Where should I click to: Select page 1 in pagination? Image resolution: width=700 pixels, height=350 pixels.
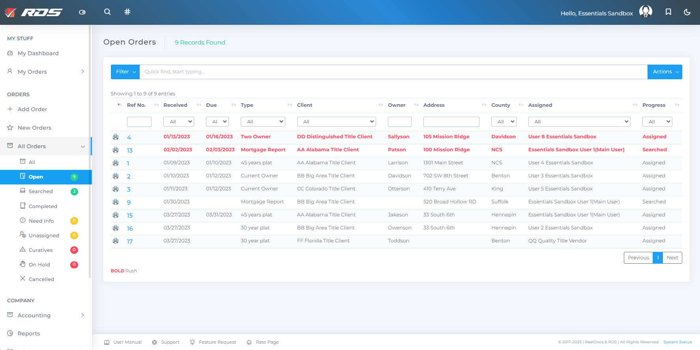pos(658,258)
